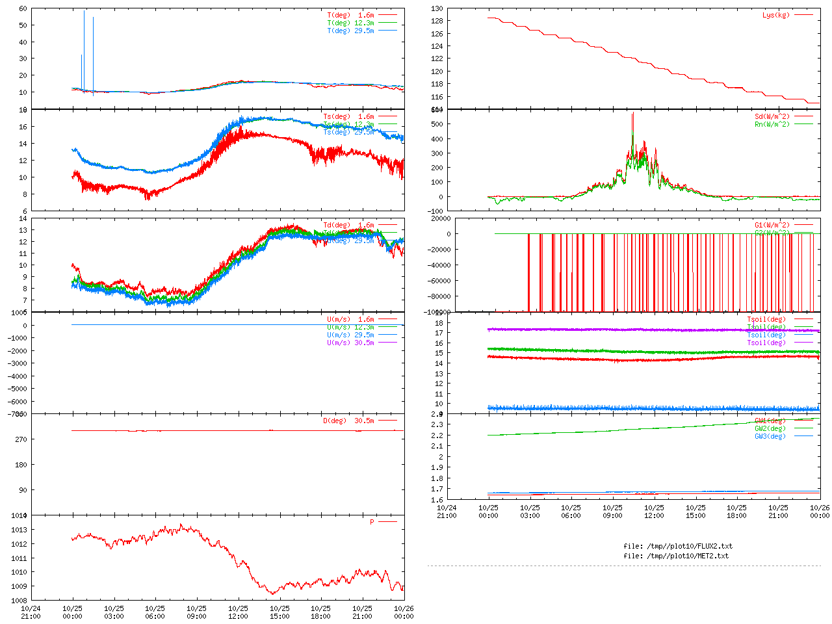
Task: Select the "Lys(kg)" legend label
Action: coord(776,15)
